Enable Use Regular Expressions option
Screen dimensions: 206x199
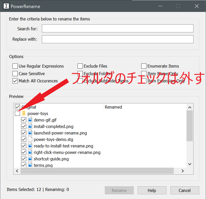pyautogui.click(x=15, y=66)
